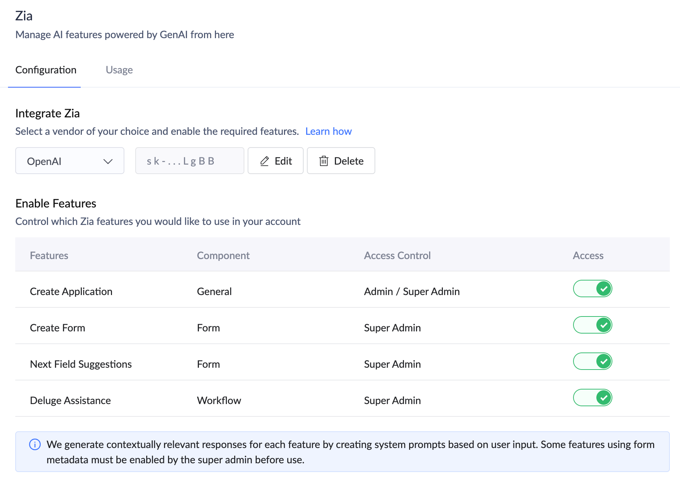Image resolution: width=680 pixels, height=484 pixels.
Task: Select the Next Field Suggestions text
Action: point(81,364)
